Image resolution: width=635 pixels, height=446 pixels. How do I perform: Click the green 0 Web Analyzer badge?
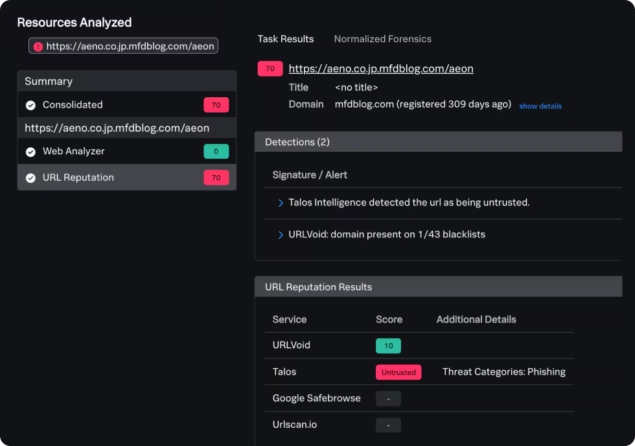(x=216, y=152)
